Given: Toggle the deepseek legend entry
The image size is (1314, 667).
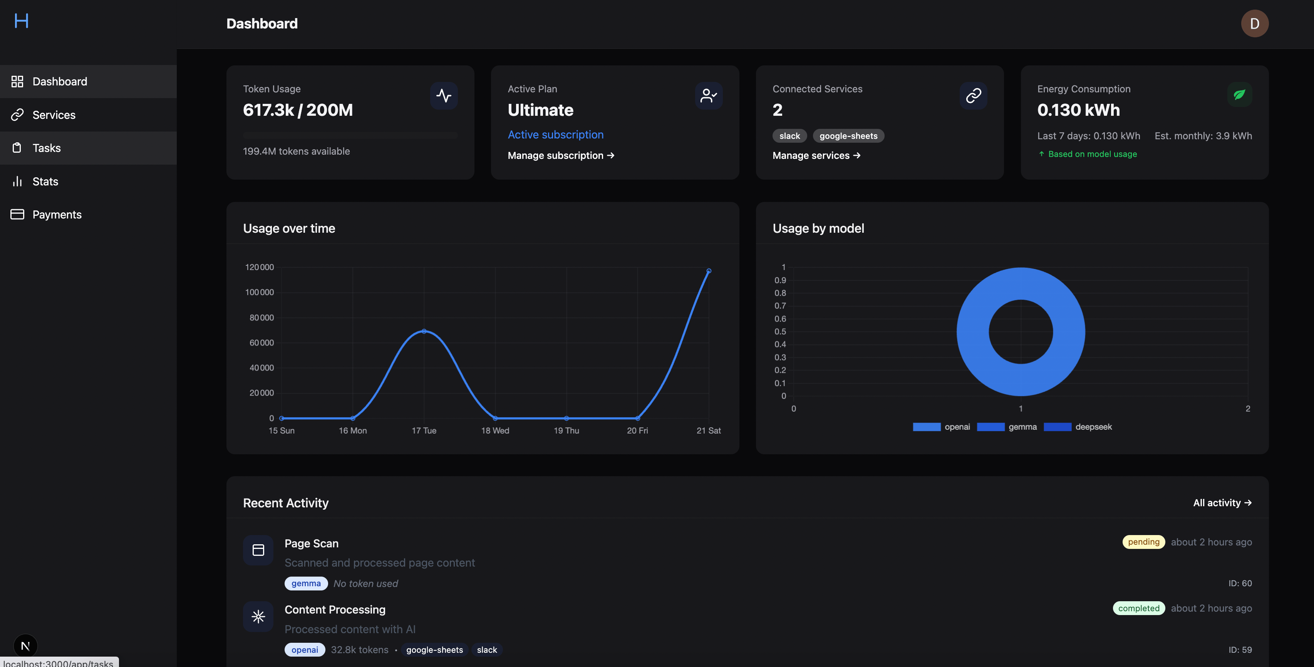Looking at the screenshot, I should 1077,427.
